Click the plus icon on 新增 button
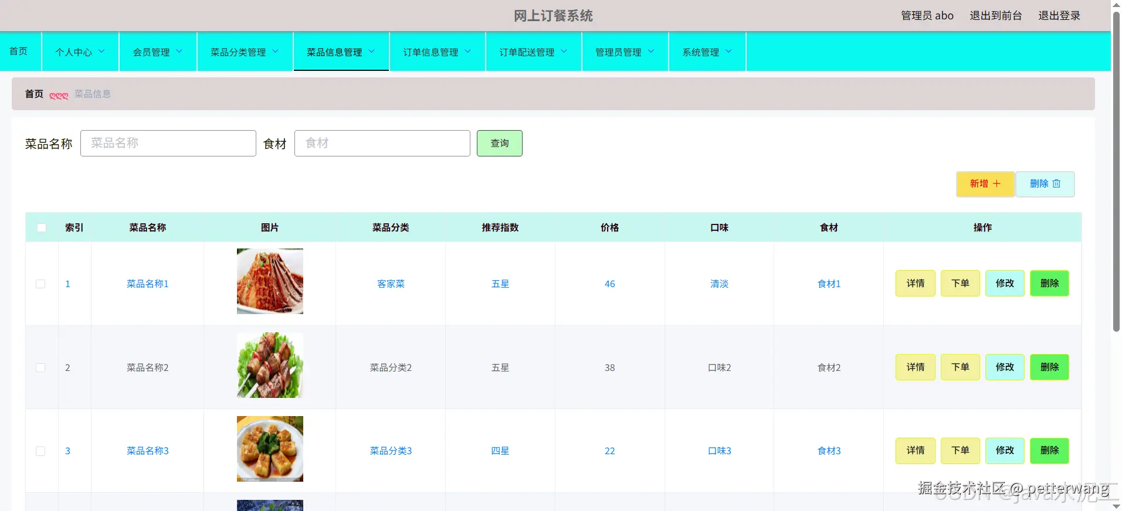This screenshot has width=1122, height=511. pos(996,183)
